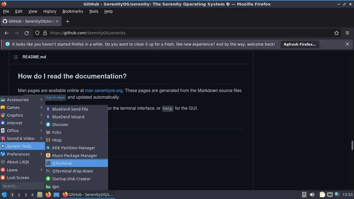This screenshot has height=199, width=354.
Task: Launch qps process viewer
Action: pyautogui.click(x=77, y=186)
